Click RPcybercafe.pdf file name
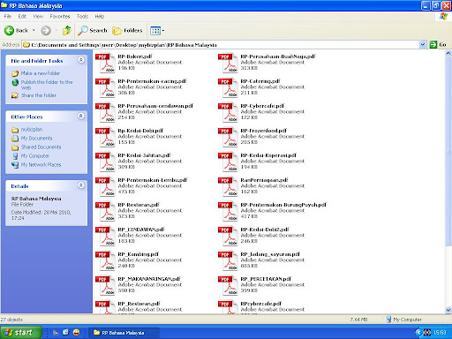452x339 pixels. (260, 304)
